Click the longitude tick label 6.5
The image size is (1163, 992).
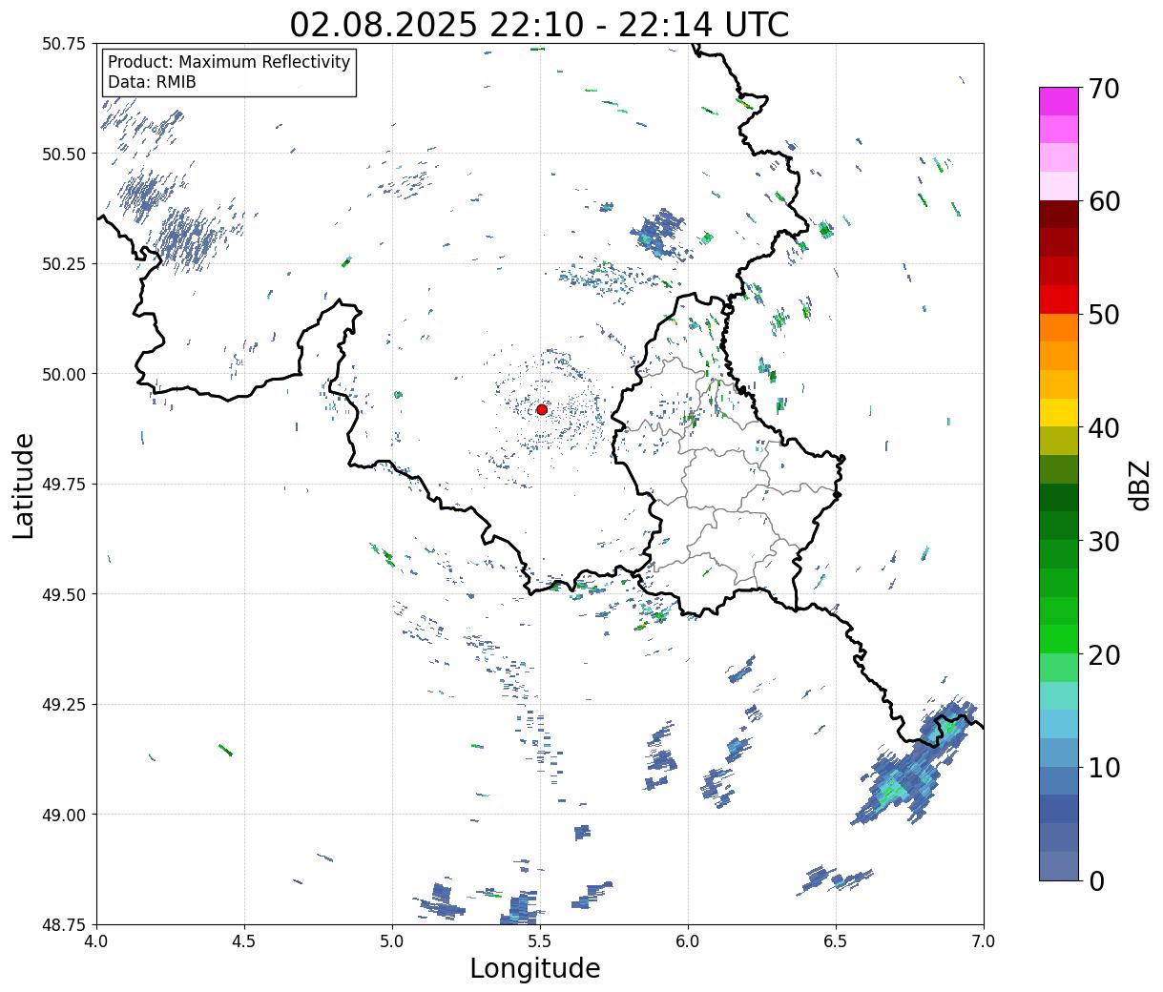point(836,940)
